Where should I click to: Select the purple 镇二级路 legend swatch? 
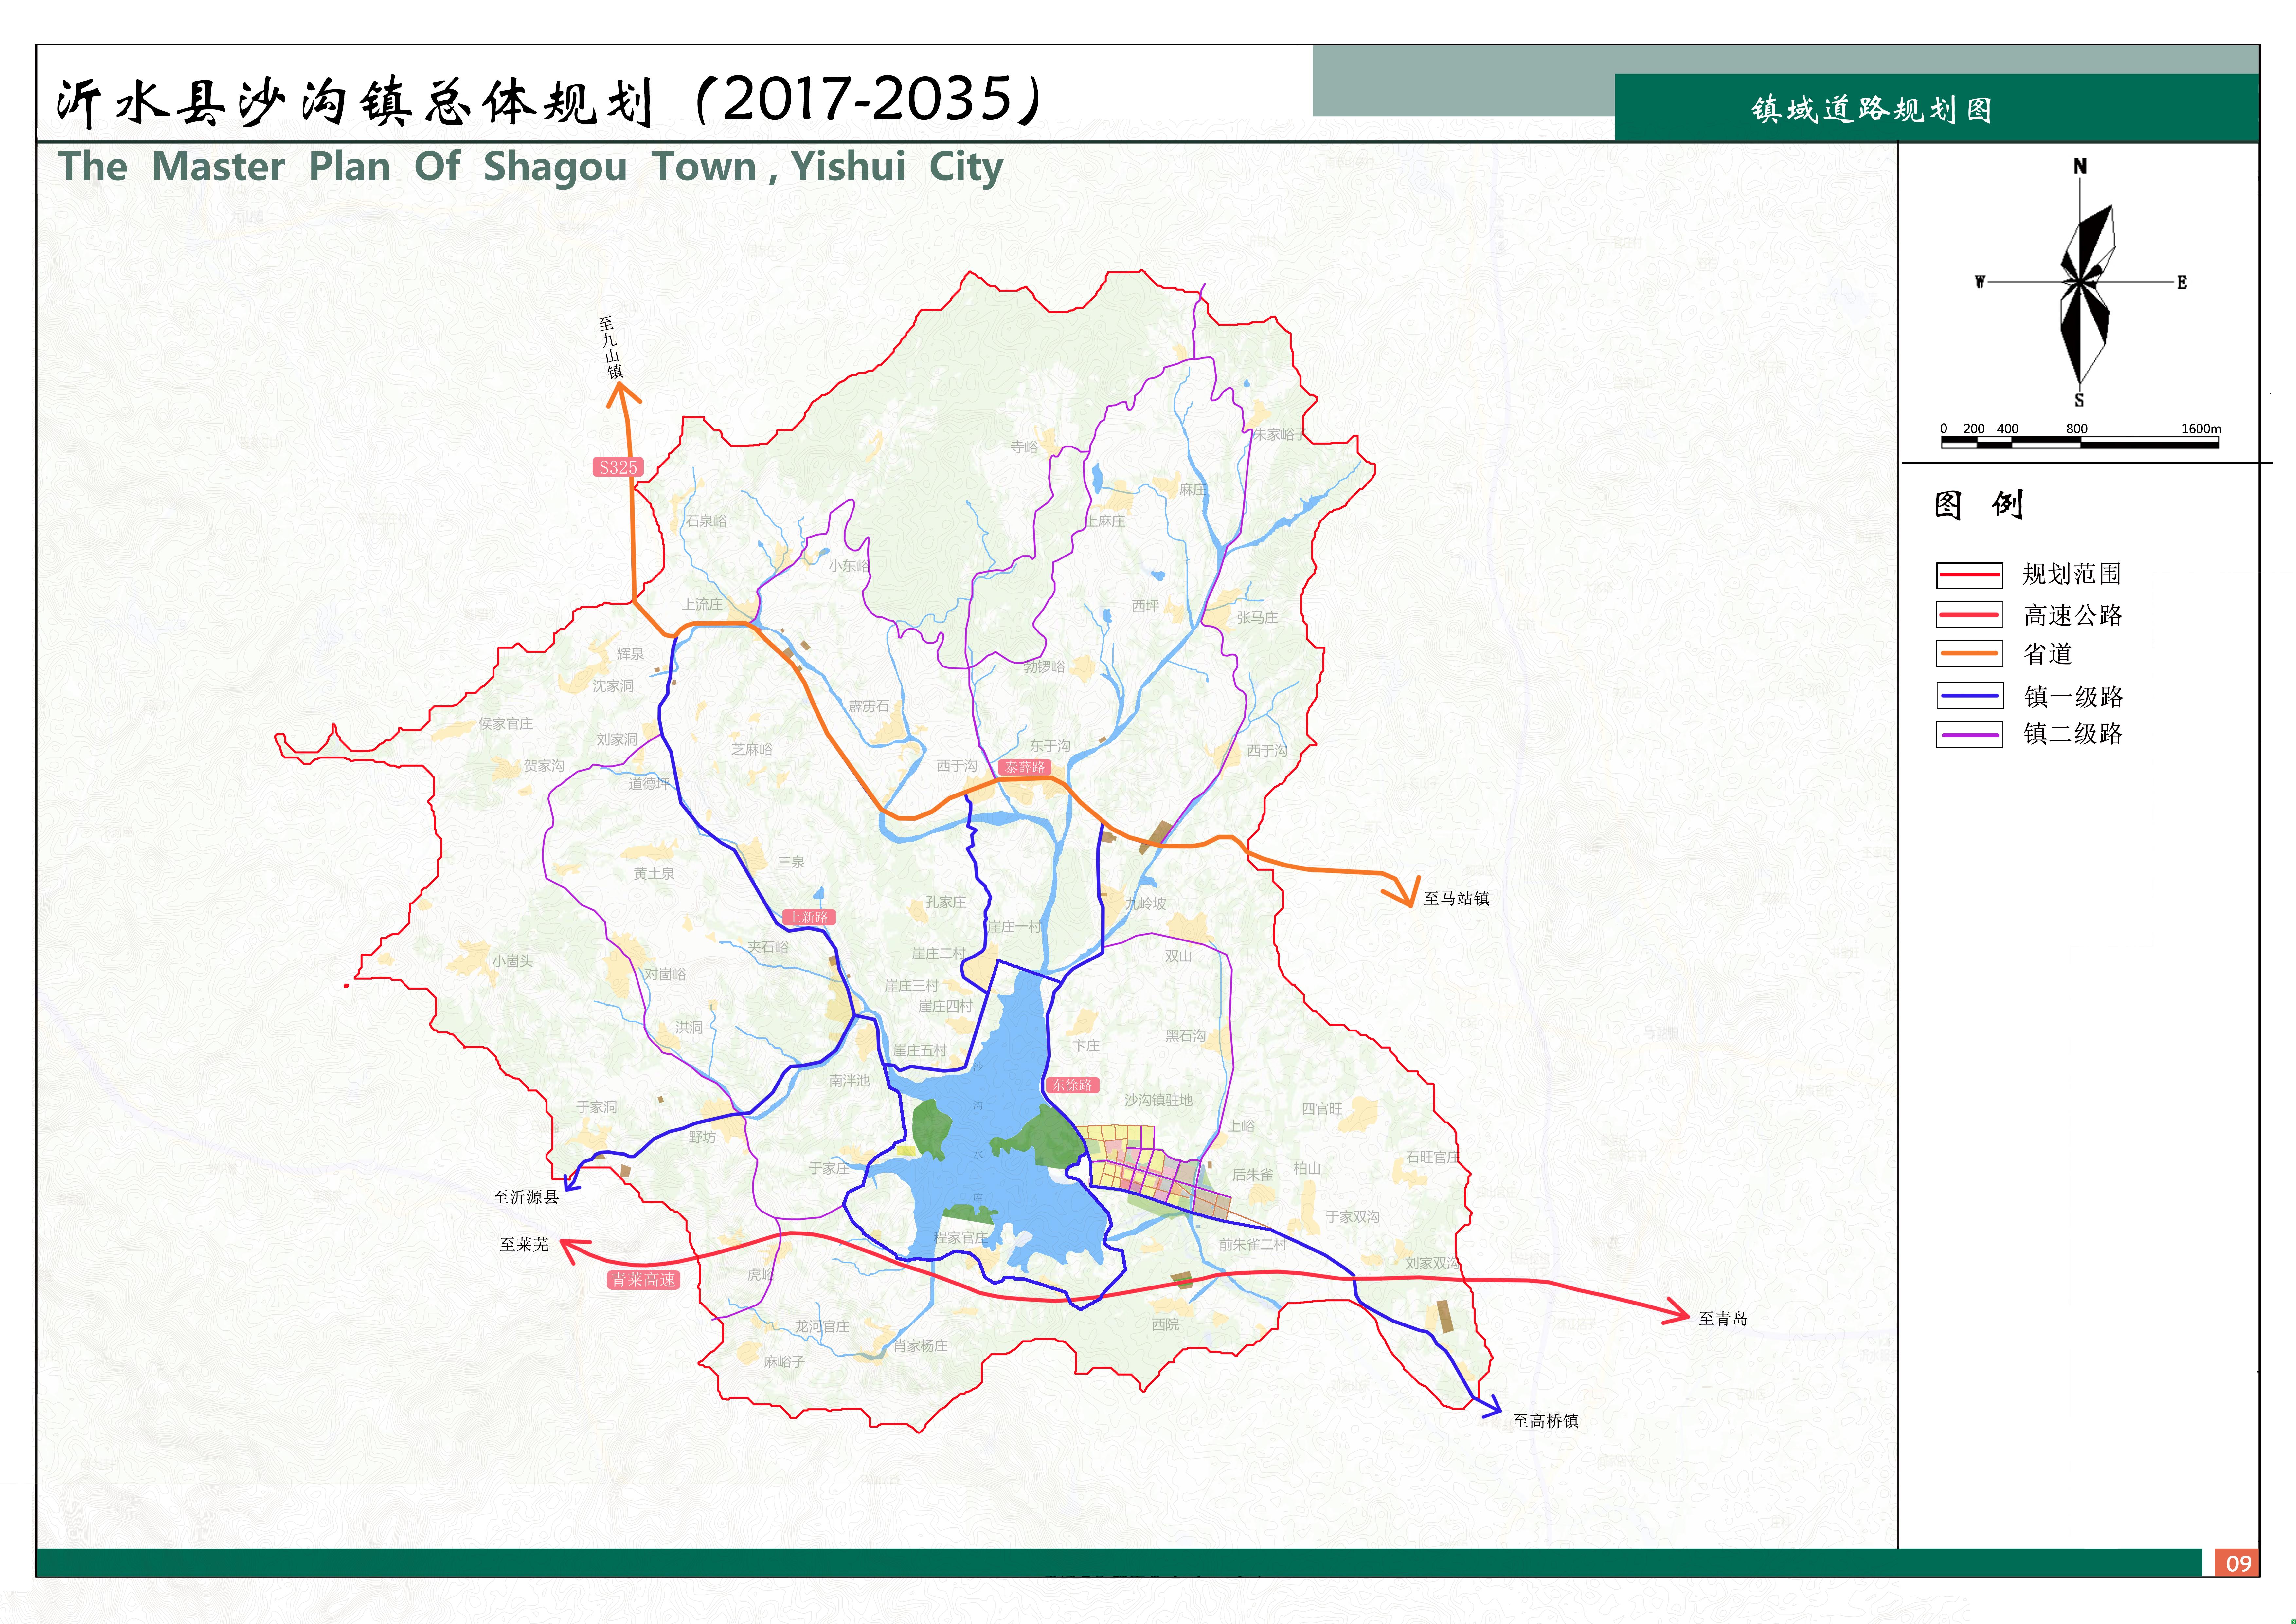pyautogui.click(x=1969, y=735)
